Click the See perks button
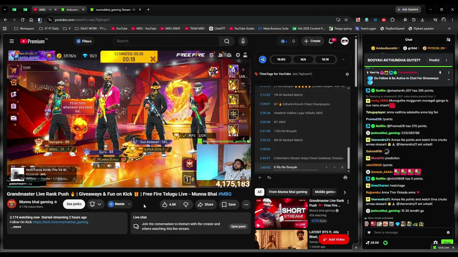The width and height of the screenshot is (458, 257). click(x=74, y=204)
